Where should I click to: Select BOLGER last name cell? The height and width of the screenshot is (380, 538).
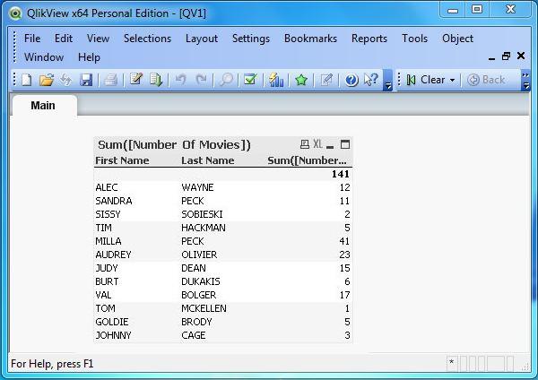coord(199,295)
